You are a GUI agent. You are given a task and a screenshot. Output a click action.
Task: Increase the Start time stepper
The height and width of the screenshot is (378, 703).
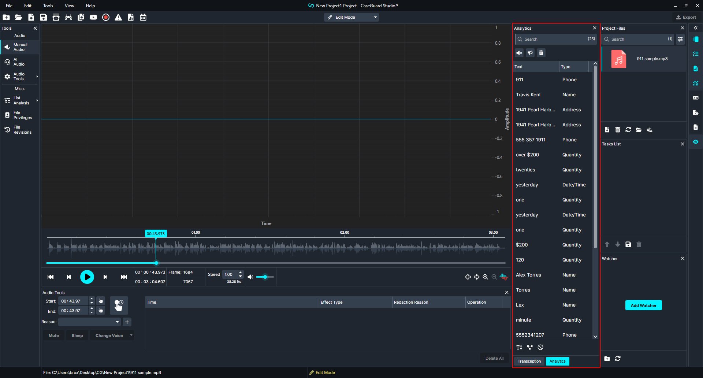click(92, 299)
